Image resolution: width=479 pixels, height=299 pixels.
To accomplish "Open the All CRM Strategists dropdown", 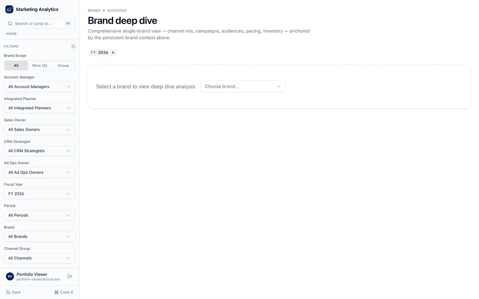I will pos(40,151).
